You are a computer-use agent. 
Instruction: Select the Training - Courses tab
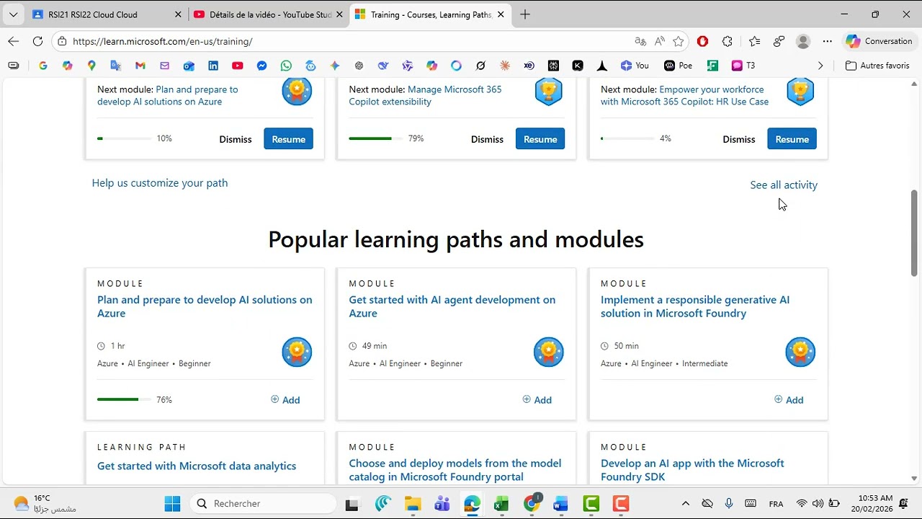pyautogui.click(x=429, y=14)
